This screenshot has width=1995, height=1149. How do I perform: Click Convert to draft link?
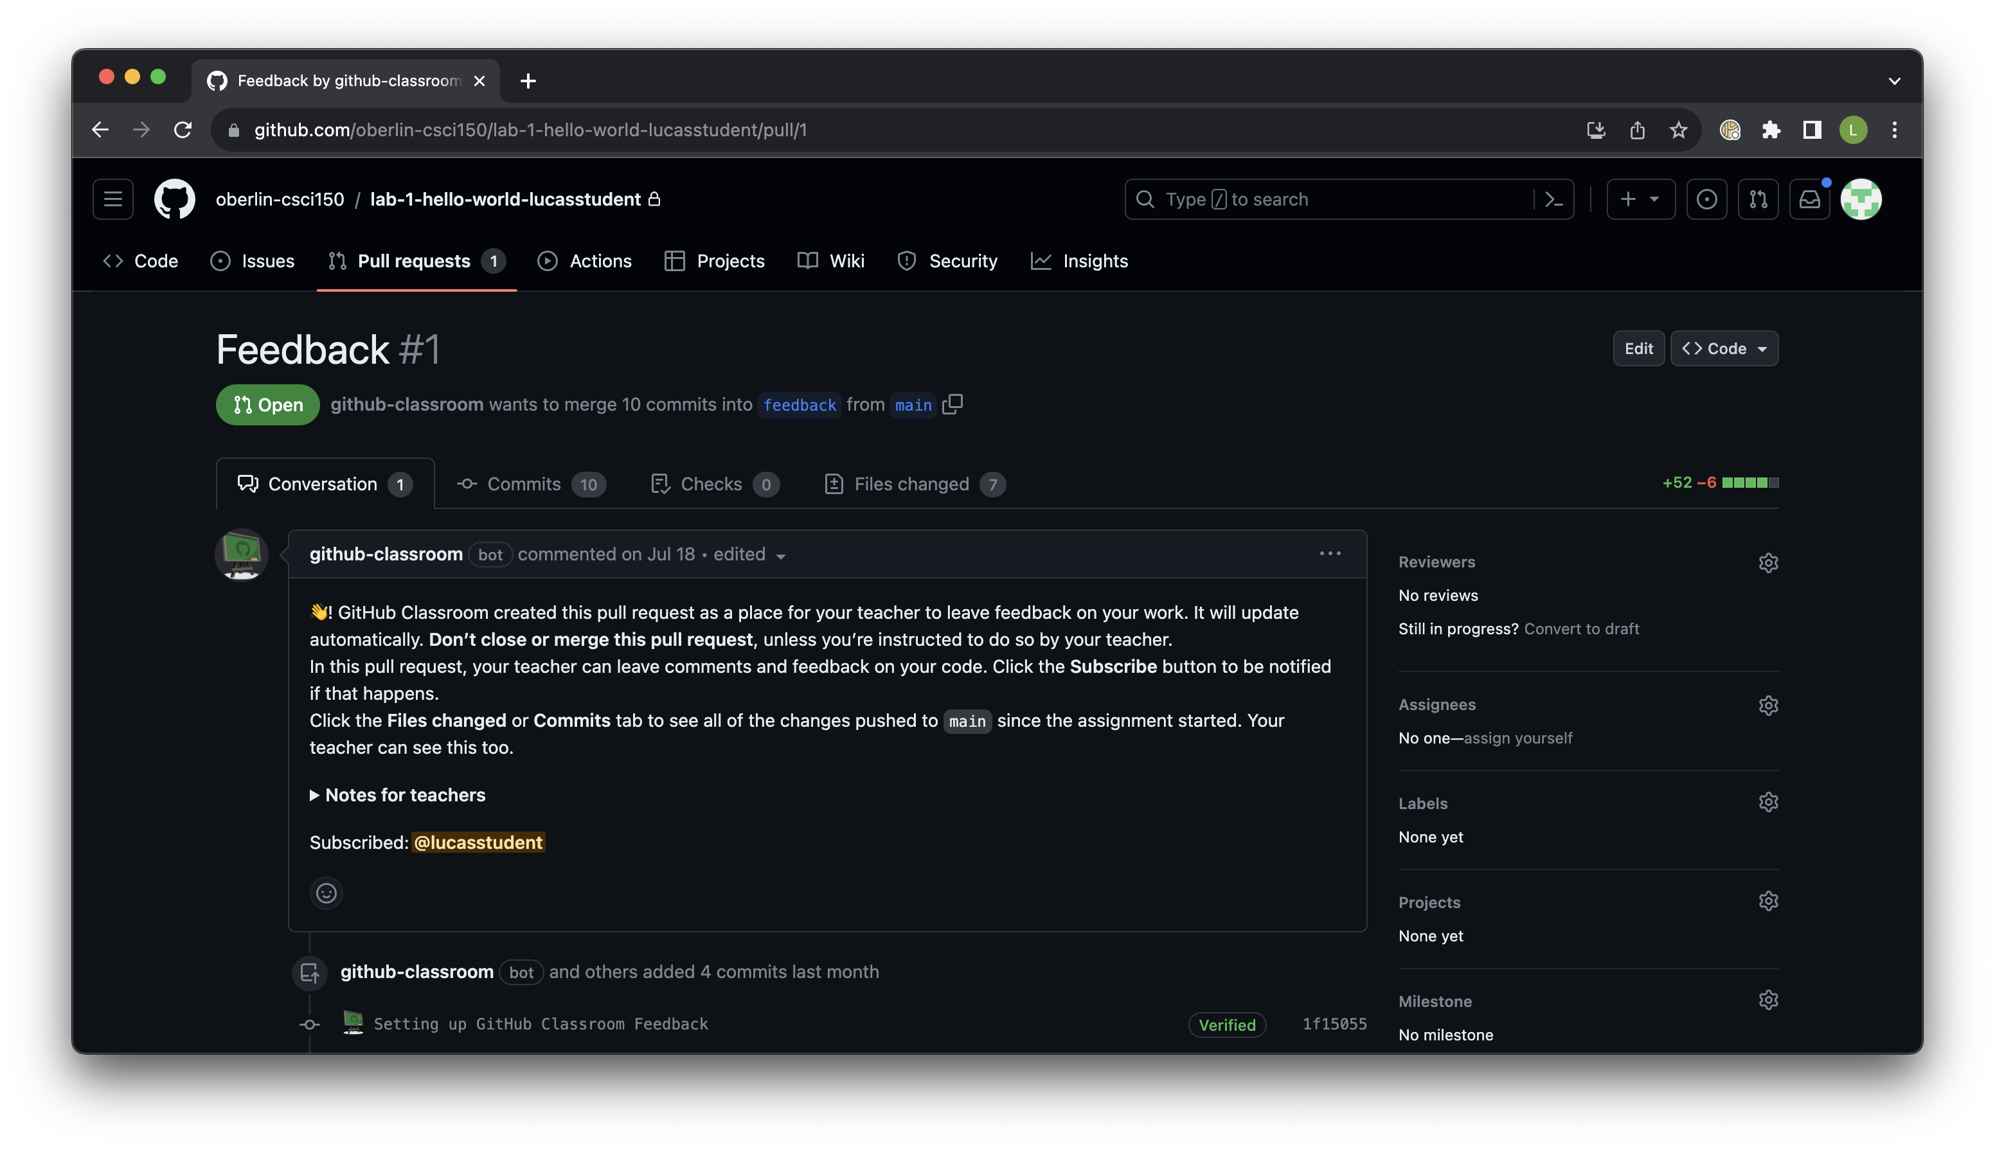point(1580,628)
